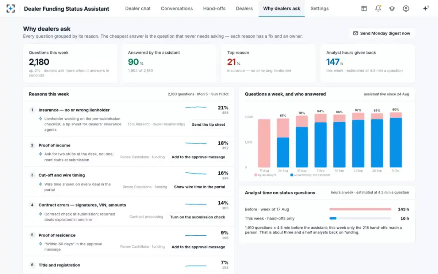
Task: Click the Top reason 21% card
Action: 269,64
